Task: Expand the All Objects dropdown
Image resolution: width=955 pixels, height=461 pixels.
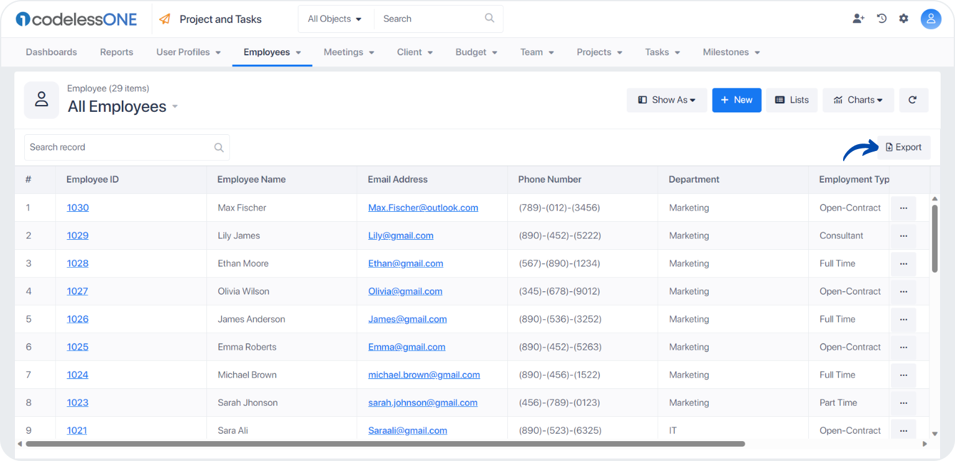Action: pos(334,19)
